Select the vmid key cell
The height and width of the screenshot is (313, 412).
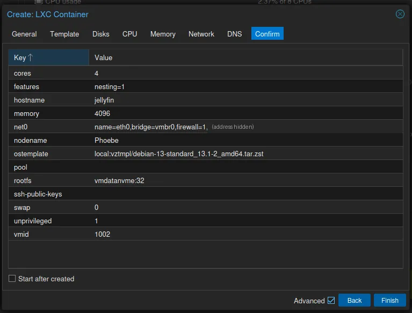[48, 234]
